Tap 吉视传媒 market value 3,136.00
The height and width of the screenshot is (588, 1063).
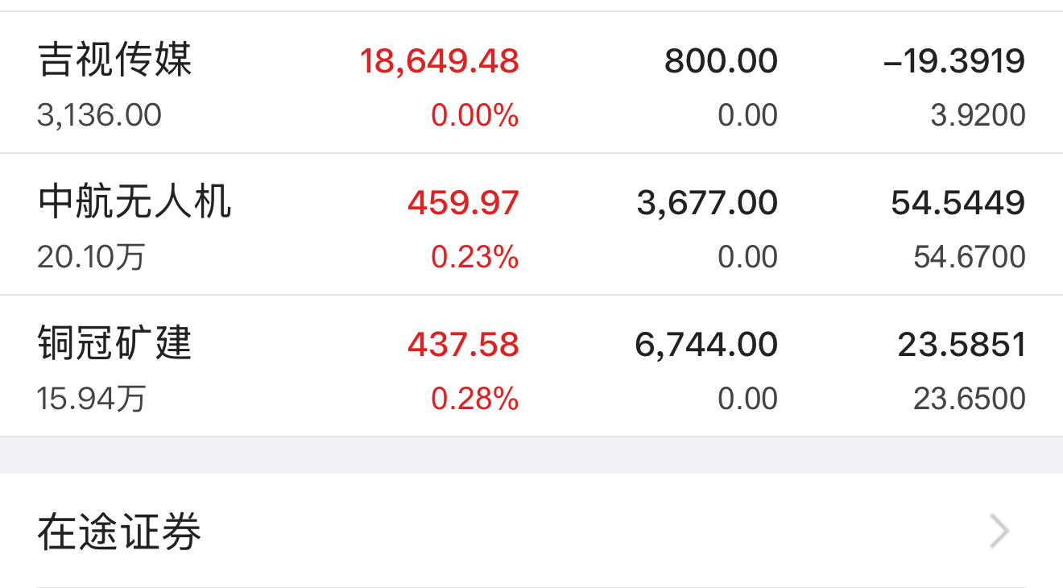coord(99,115)
